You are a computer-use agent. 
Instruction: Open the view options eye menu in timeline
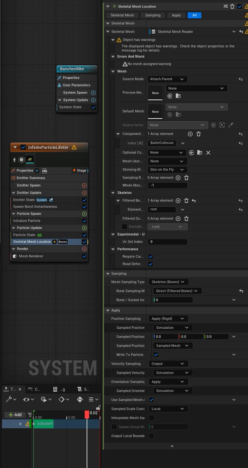[x=28, y=399]
